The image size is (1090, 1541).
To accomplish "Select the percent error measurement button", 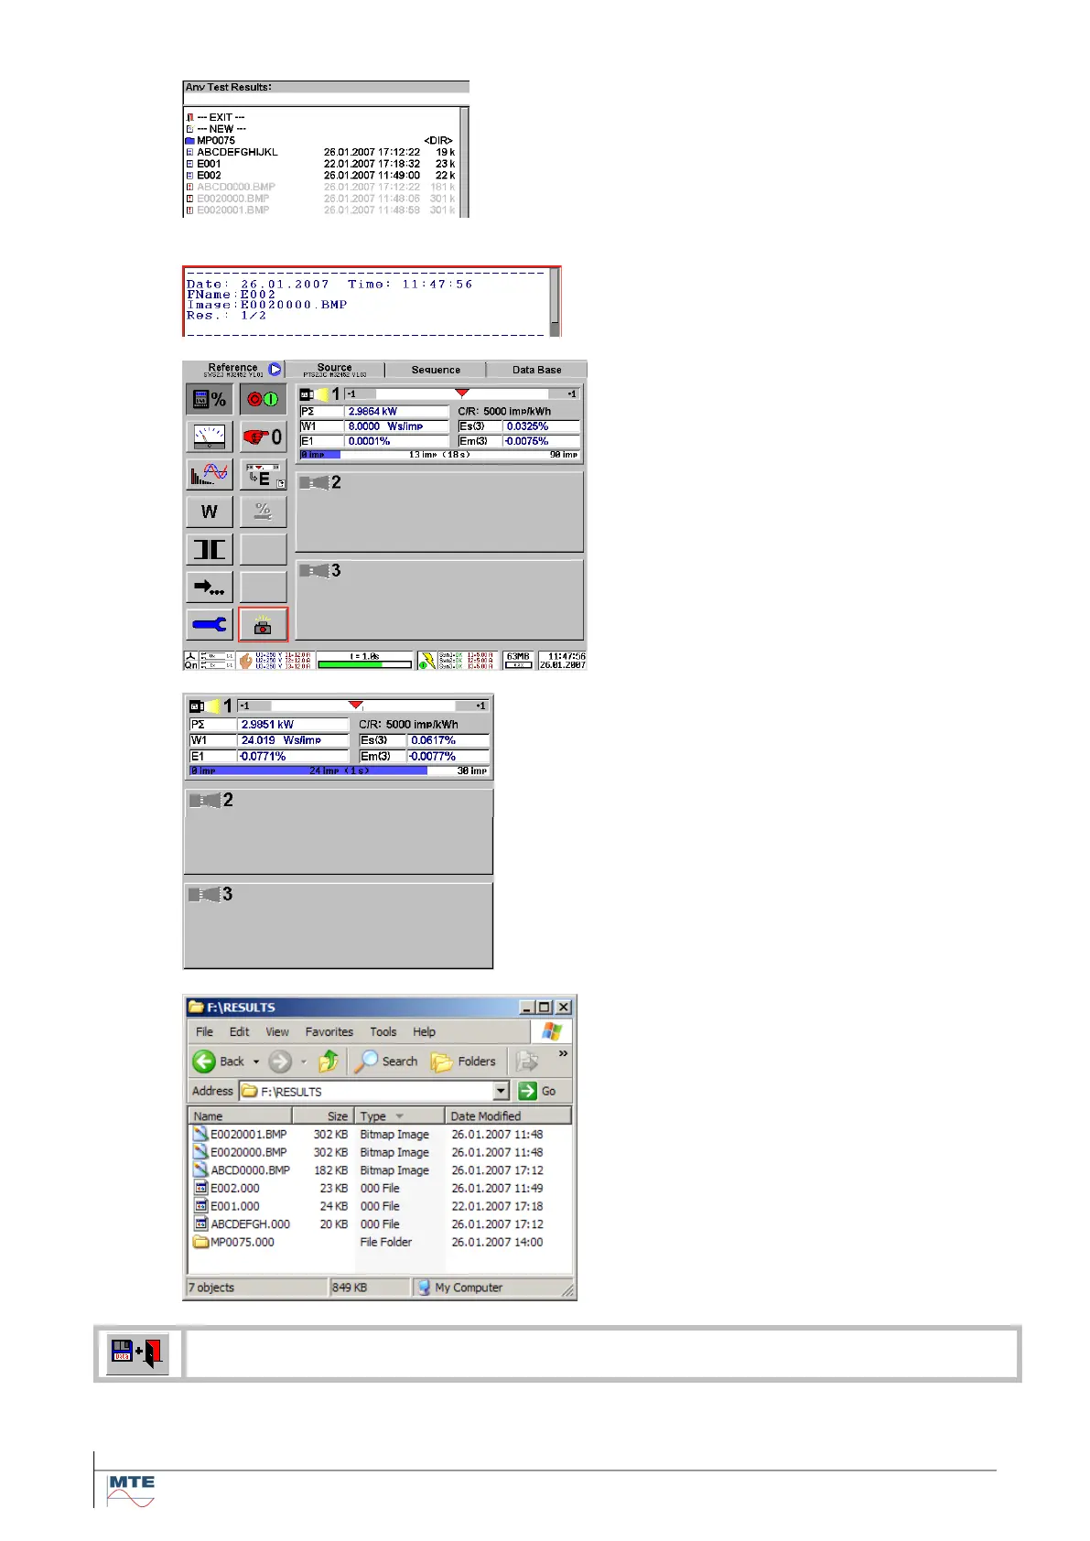I will [x=209, y=399].
